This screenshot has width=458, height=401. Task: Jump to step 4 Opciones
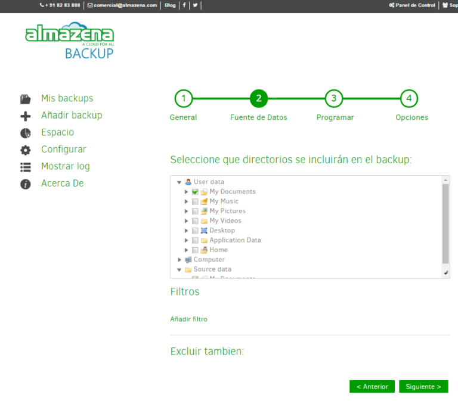point(409,98)
